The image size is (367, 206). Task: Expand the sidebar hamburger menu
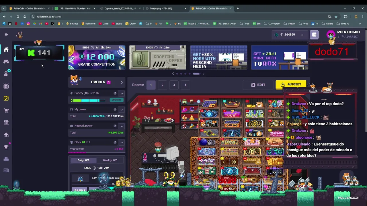[x=6, y=35]
